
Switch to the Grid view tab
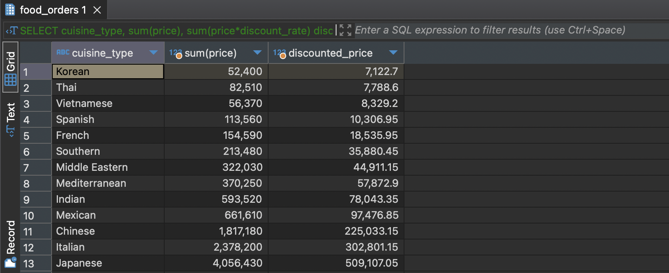point(11,67)
